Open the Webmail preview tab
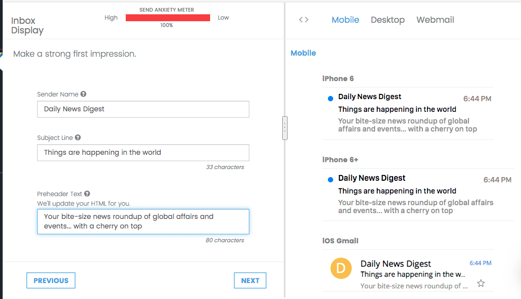Viewport: 521px width, 299px height. [x=435, y=20]
